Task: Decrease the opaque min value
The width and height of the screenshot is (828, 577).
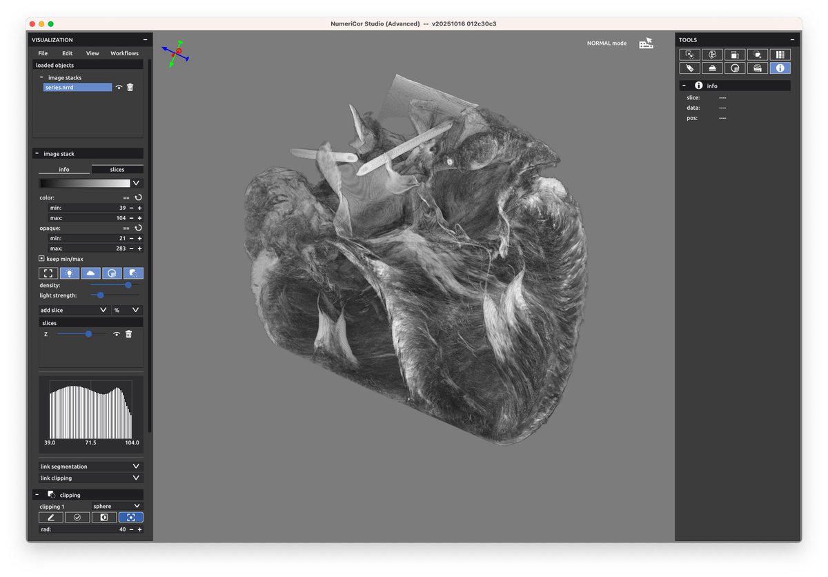Action: [x=131, y=238]
